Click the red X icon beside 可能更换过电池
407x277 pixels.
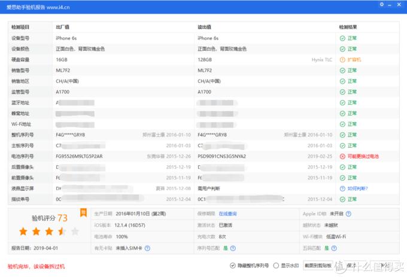342,156
